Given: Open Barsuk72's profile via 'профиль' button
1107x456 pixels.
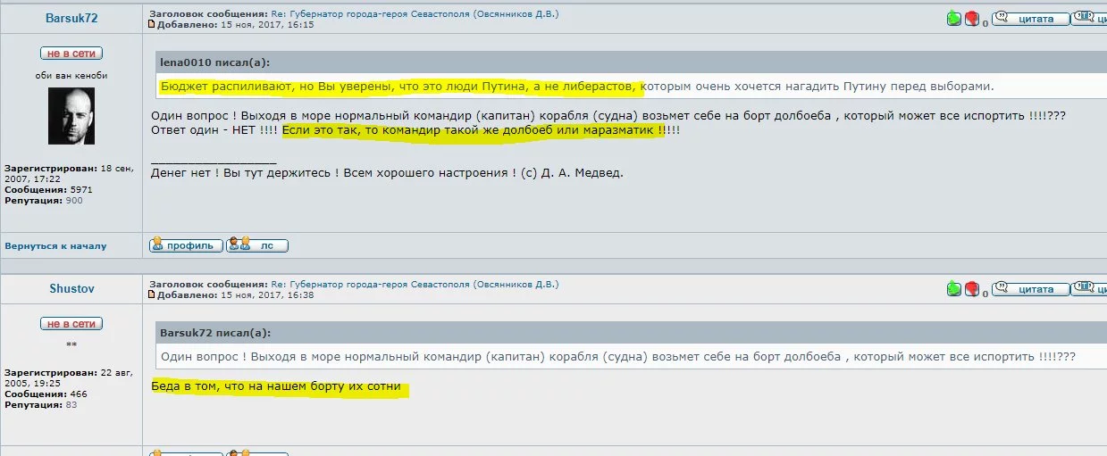Looking at the screenshot, I should [x=186, y=245].
